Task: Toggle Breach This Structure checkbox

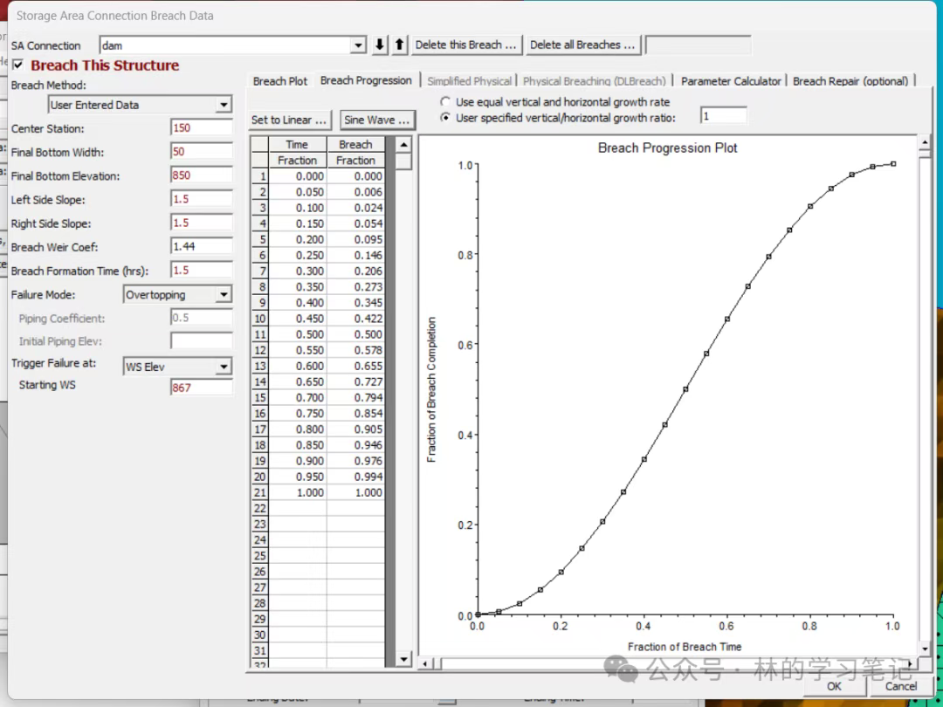Action: point(17,65)
